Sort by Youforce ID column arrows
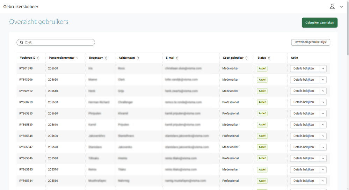This screenshot has height=190, width=349. click(x=38, y=58)
